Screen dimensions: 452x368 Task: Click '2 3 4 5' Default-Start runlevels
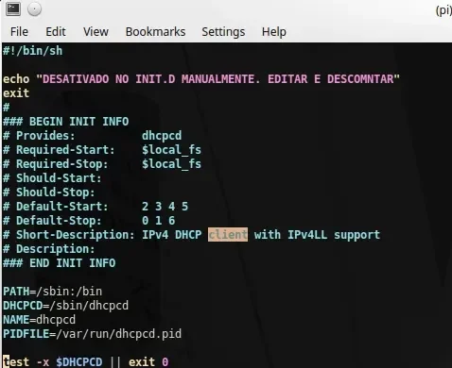[165, 207]
